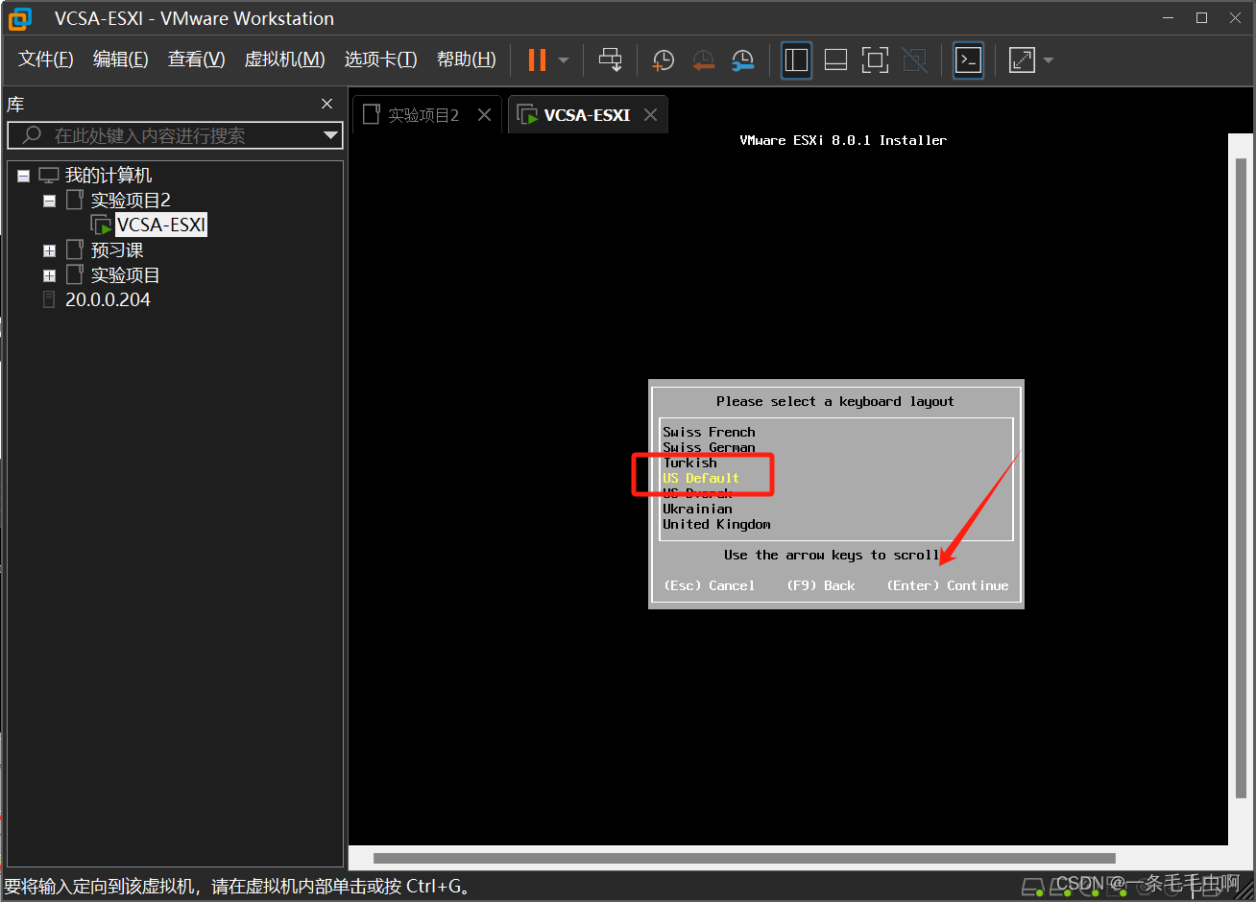
Task: Switch to the VCSA-ESXI tab
Action: pos(587,115)
